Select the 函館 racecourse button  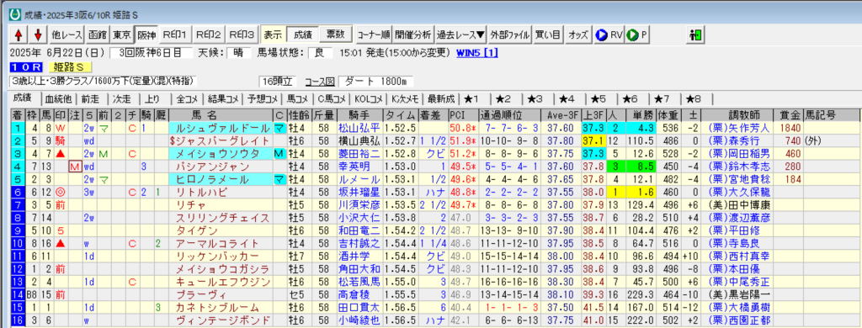[x=98, y=34]
